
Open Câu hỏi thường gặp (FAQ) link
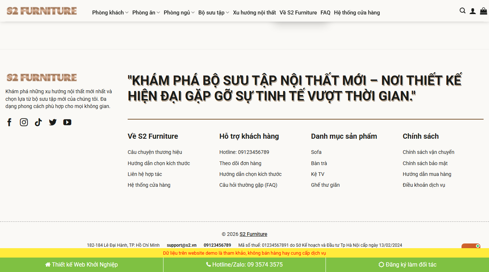click(248, 185)
